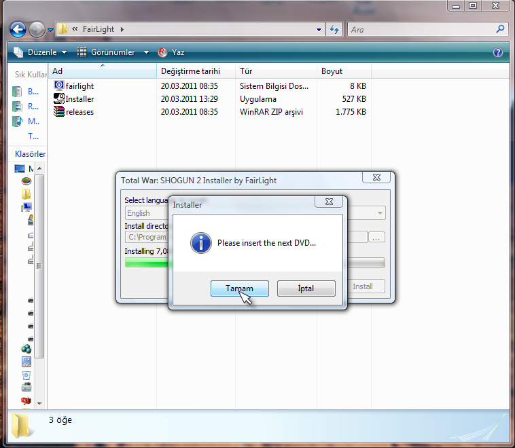
Task: Select the Control Panel icon in the tree
Action: (x=26, y=362)
